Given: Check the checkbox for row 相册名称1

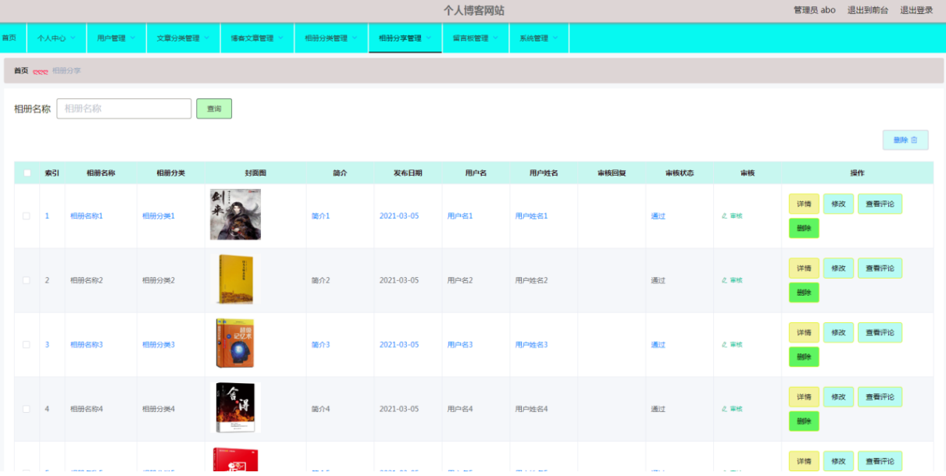Looking at the screenshot, I should point(27,216).
